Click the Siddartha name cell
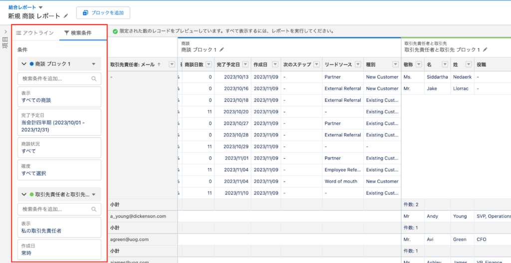This screenshot has width=511, height=263. coord(437,77)
